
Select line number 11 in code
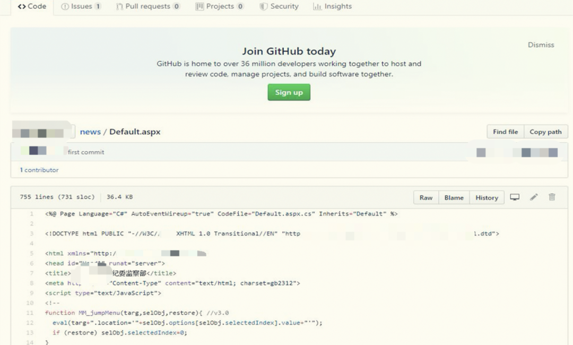[x=30, y=313]
